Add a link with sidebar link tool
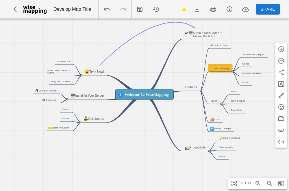Image resolution: width=289 pixels, height=191 pixels. pos(281,130)
